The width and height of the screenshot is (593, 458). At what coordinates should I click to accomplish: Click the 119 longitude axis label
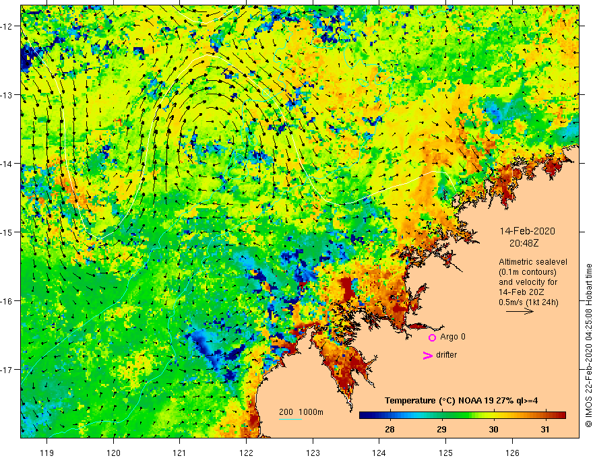(47, 453)
